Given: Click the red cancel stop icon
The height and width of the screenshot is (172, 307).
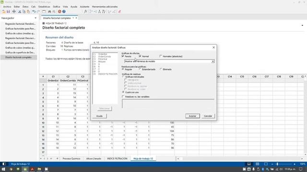Looking at the screenshot, I should tap(59, 11).
